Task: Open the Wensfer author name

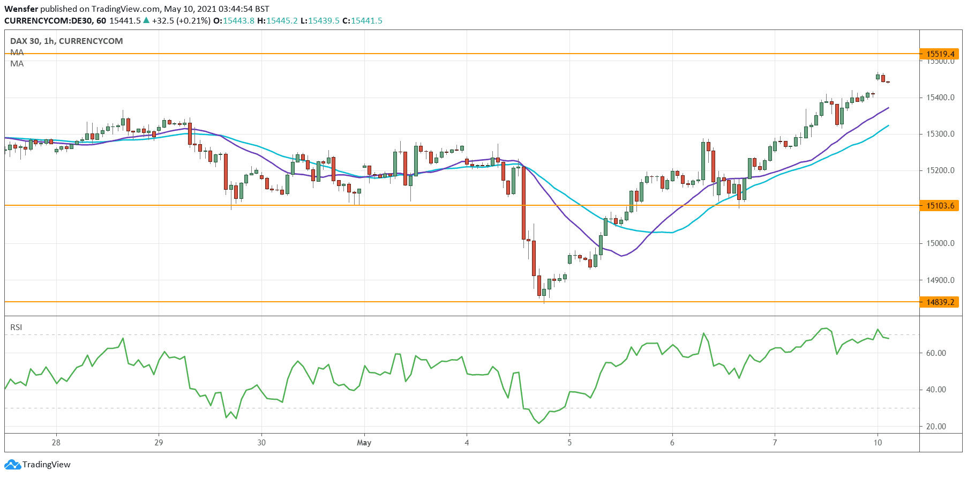Action: pos(21,9)
